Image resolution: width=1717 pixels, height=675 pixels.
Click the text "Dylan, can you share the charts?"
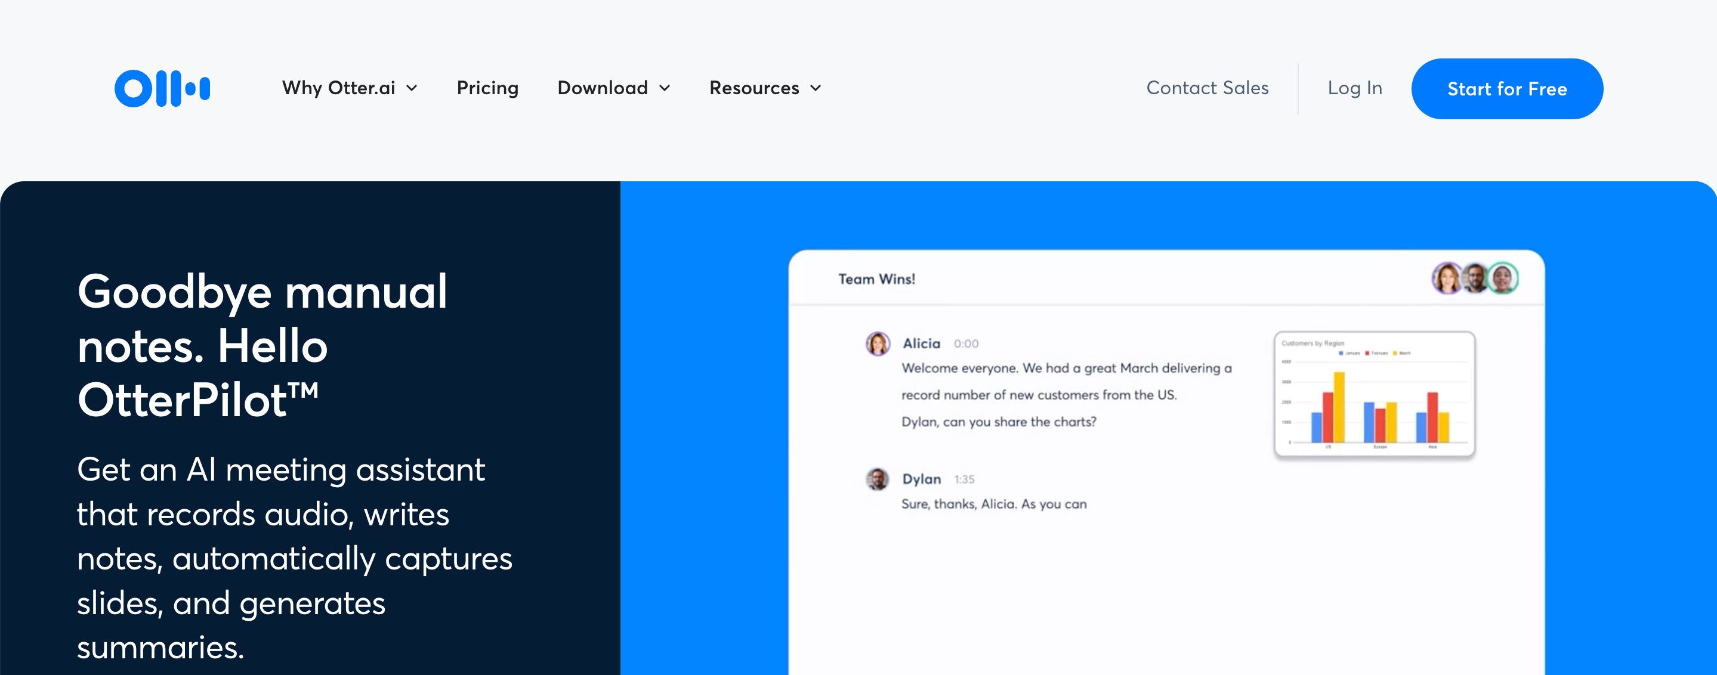coord(999,422)
